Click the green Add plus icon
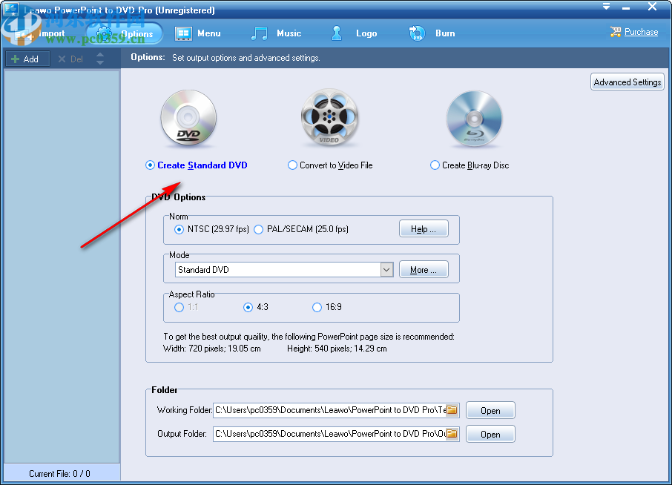 16,59
